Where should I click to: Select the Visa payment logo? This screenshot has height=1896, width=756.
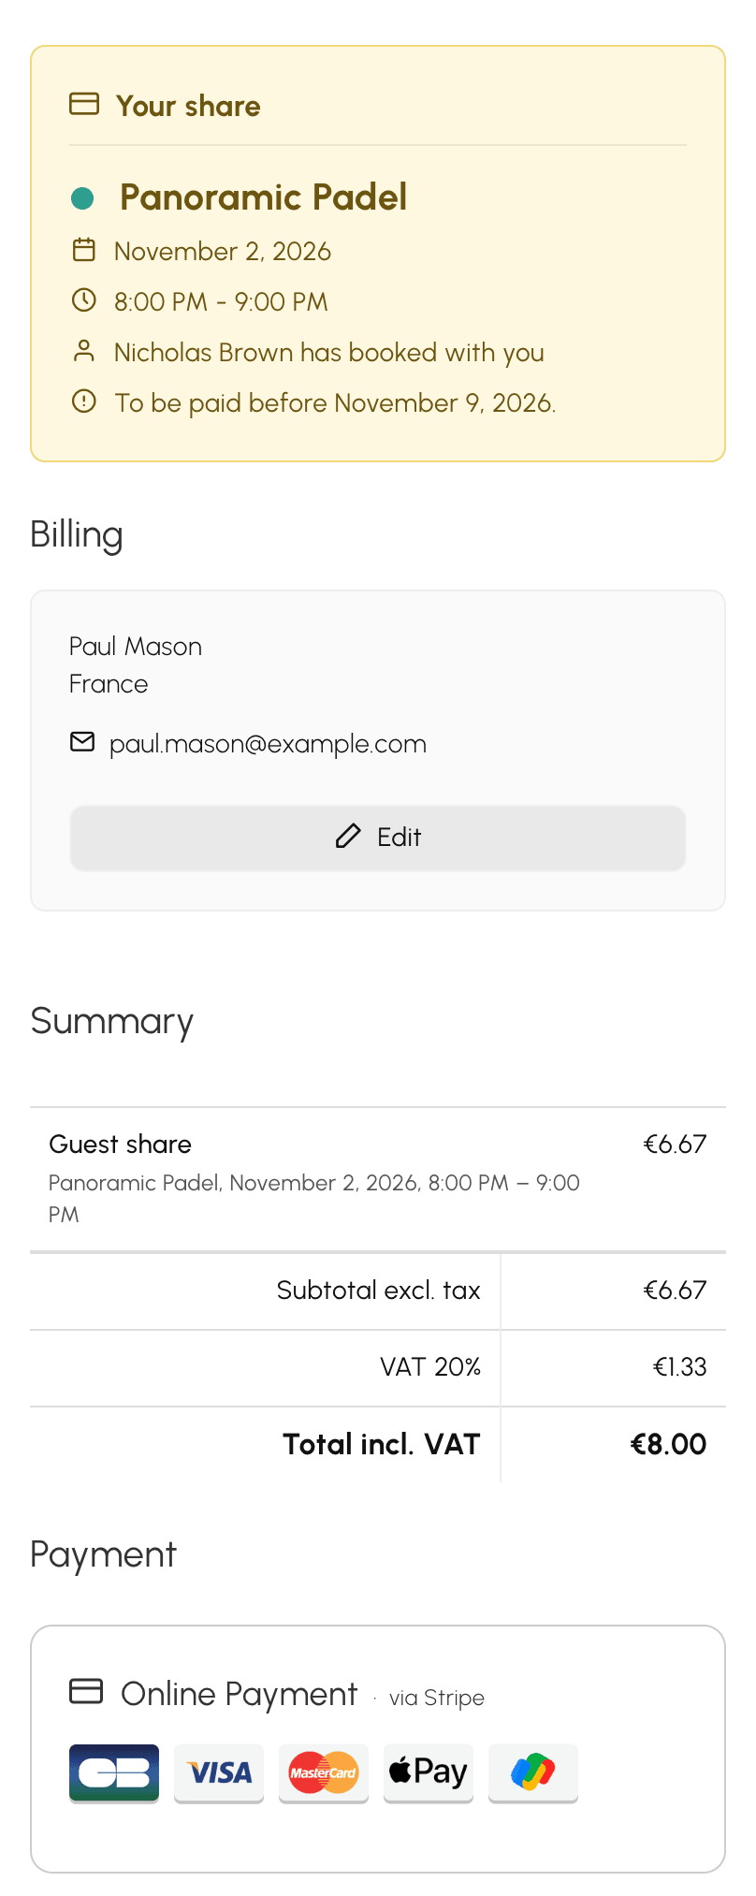pos(219,1772)
